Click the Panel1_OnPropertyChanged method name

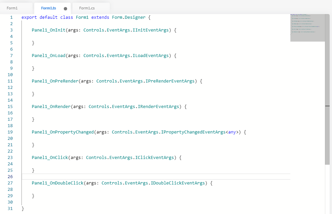pos(62,132)
